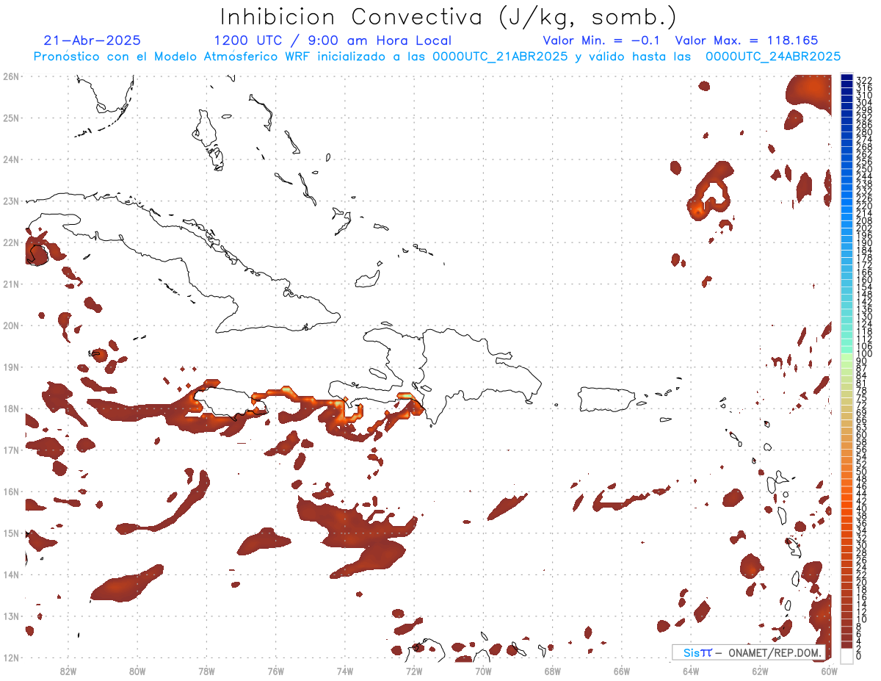Click the 15N latitude label
The image size is (881, 681).
(11, 533)
